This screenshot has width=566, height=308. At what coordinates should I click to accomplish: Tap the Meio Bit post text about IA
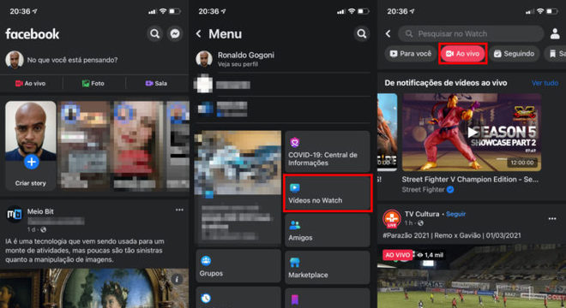pos(85,251)
